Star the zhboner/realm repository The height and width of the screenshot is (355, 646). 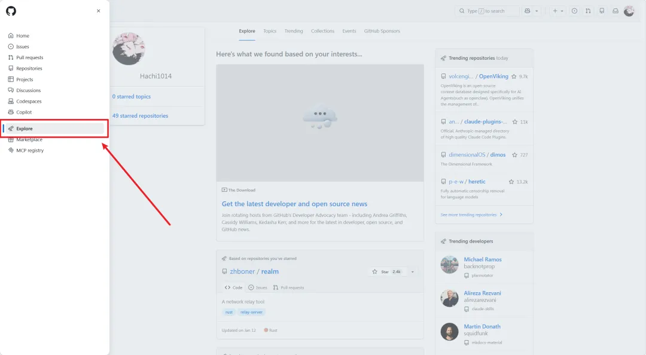[386, 272]
